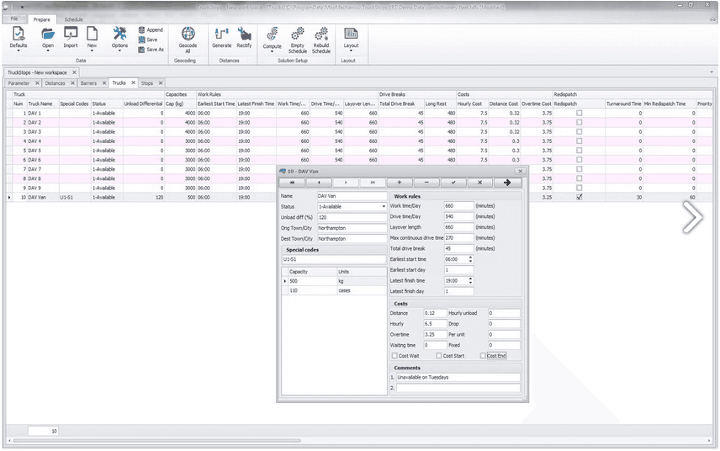The height and width of the screenshot is (451, 720).
Task: Click the Save As icon in ribbon
Action: click(141, 50)
